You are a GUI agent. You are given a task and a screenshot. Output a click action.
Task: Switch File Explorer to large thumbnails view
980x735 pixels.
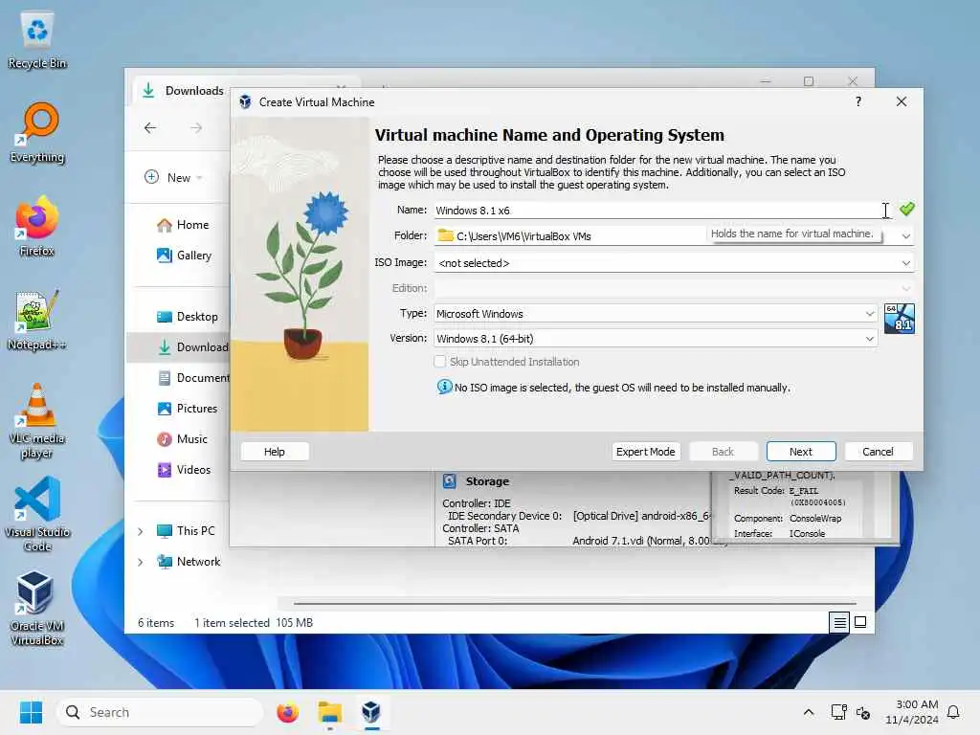tap(860, 622)
